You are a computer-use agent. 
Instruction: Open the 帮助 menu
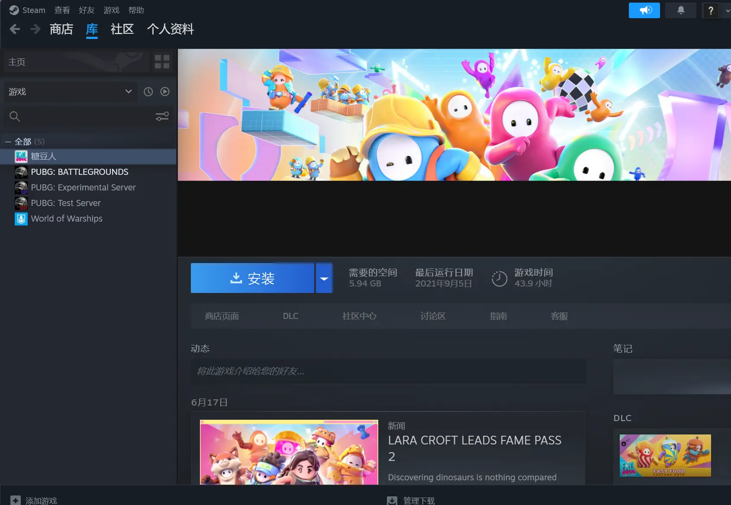136,10
